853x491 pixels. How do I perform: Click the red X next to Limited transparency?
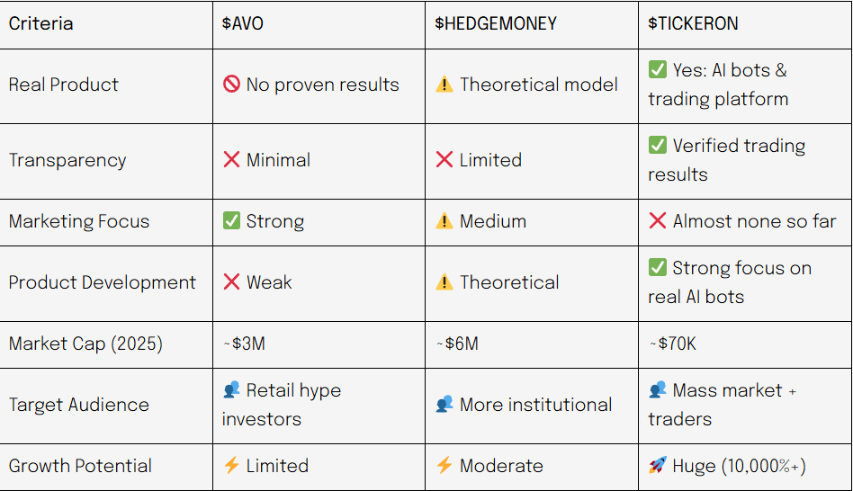coord(444,160)
